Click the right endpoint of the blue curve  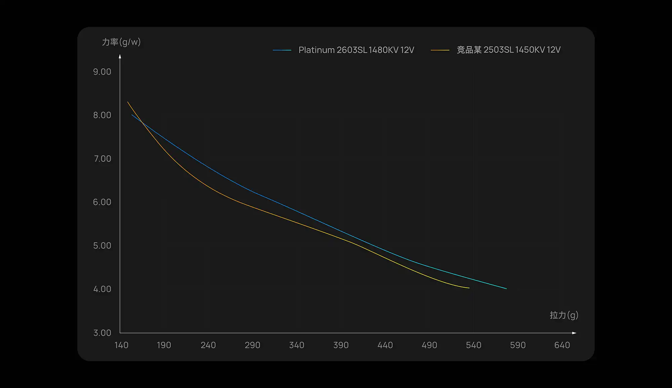[x=506, y=288]
